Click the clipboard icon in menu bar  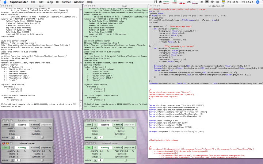click(156, 2)
